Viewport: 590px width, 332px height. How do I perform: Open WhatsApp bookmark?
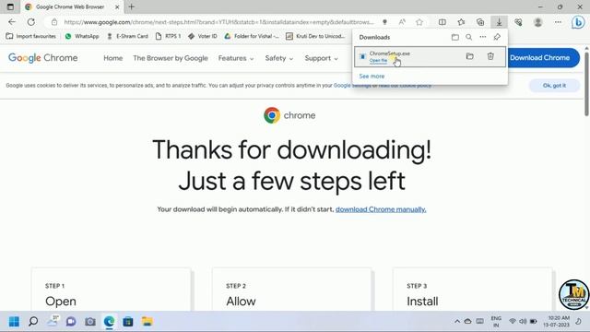pyautogui.click(x=82, y=36)
